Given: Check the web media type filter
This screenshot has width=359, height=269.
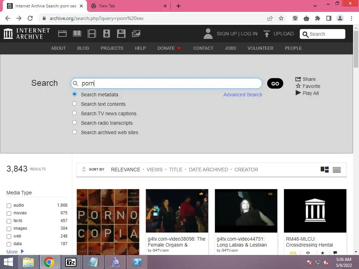Looking at the screenshot, I should 9,236.
